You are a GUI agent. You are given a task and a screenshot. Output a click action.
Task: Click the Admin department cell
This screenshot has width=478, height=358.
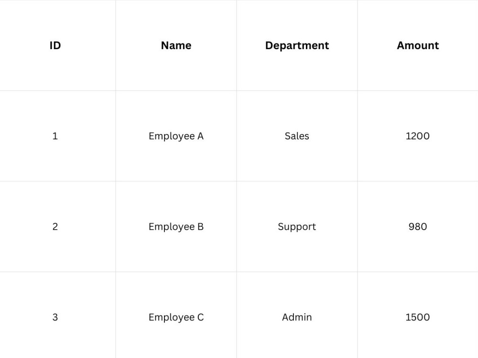pos(297,315)
